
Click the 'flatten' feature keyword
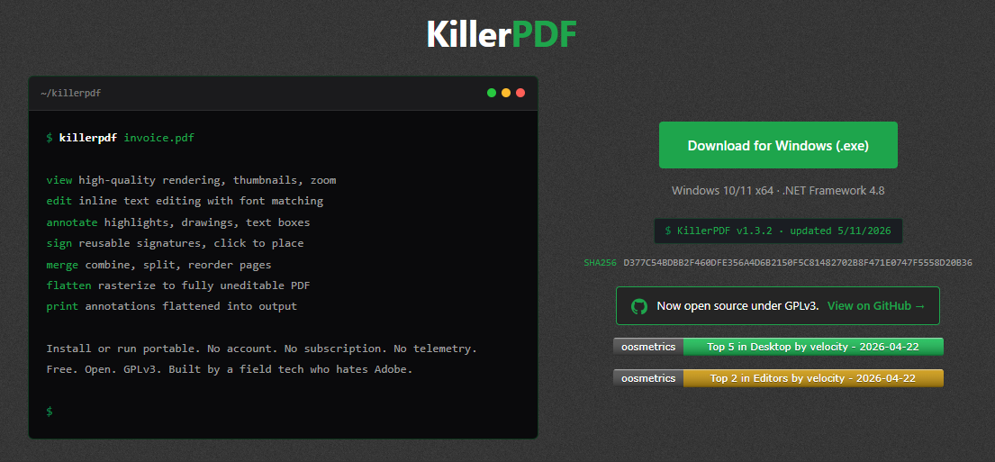[68, 285]
